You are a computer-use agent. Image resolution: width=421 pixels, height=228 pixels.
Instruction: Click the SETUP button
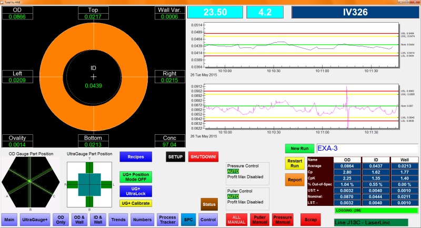(x=175, y=157)
